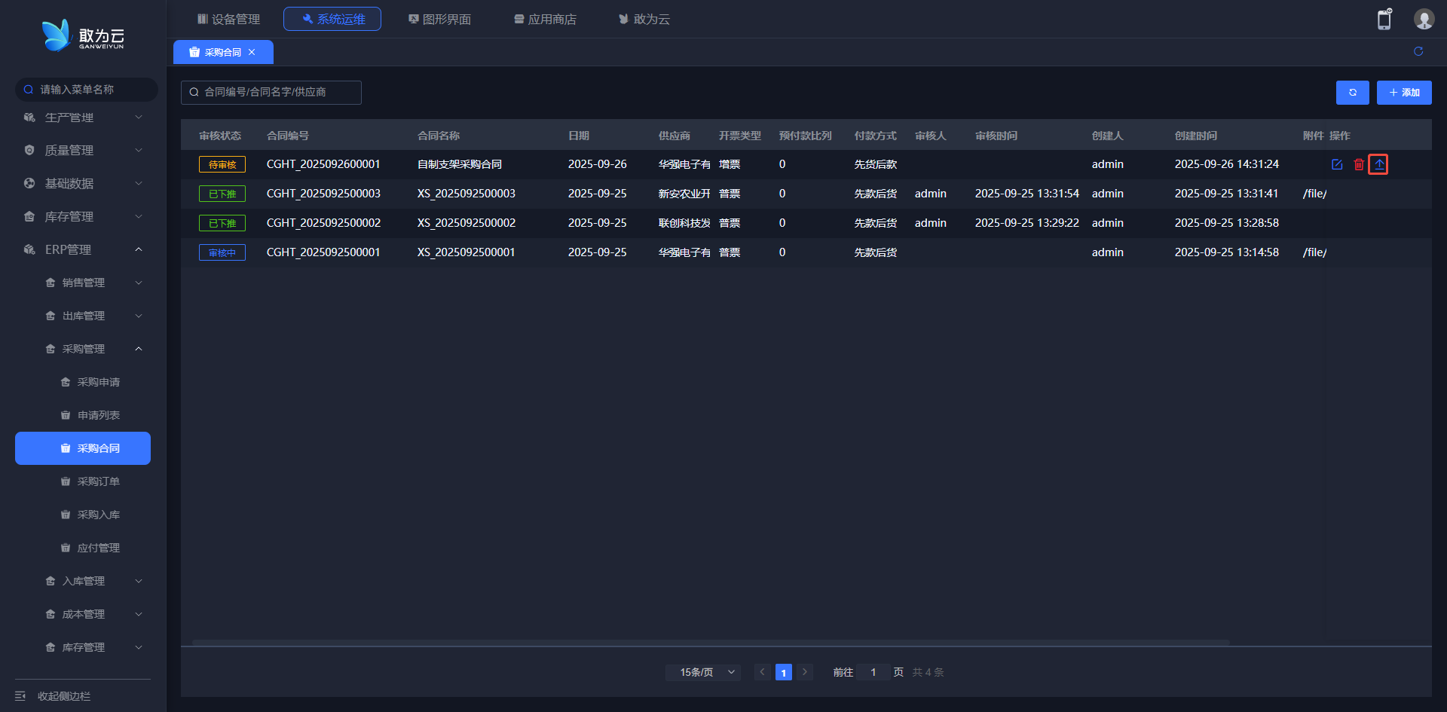Image resolution: width=1447 pixels, height=712 pixels.
Task: Click the 添加 button
Action: (1403, 93)
